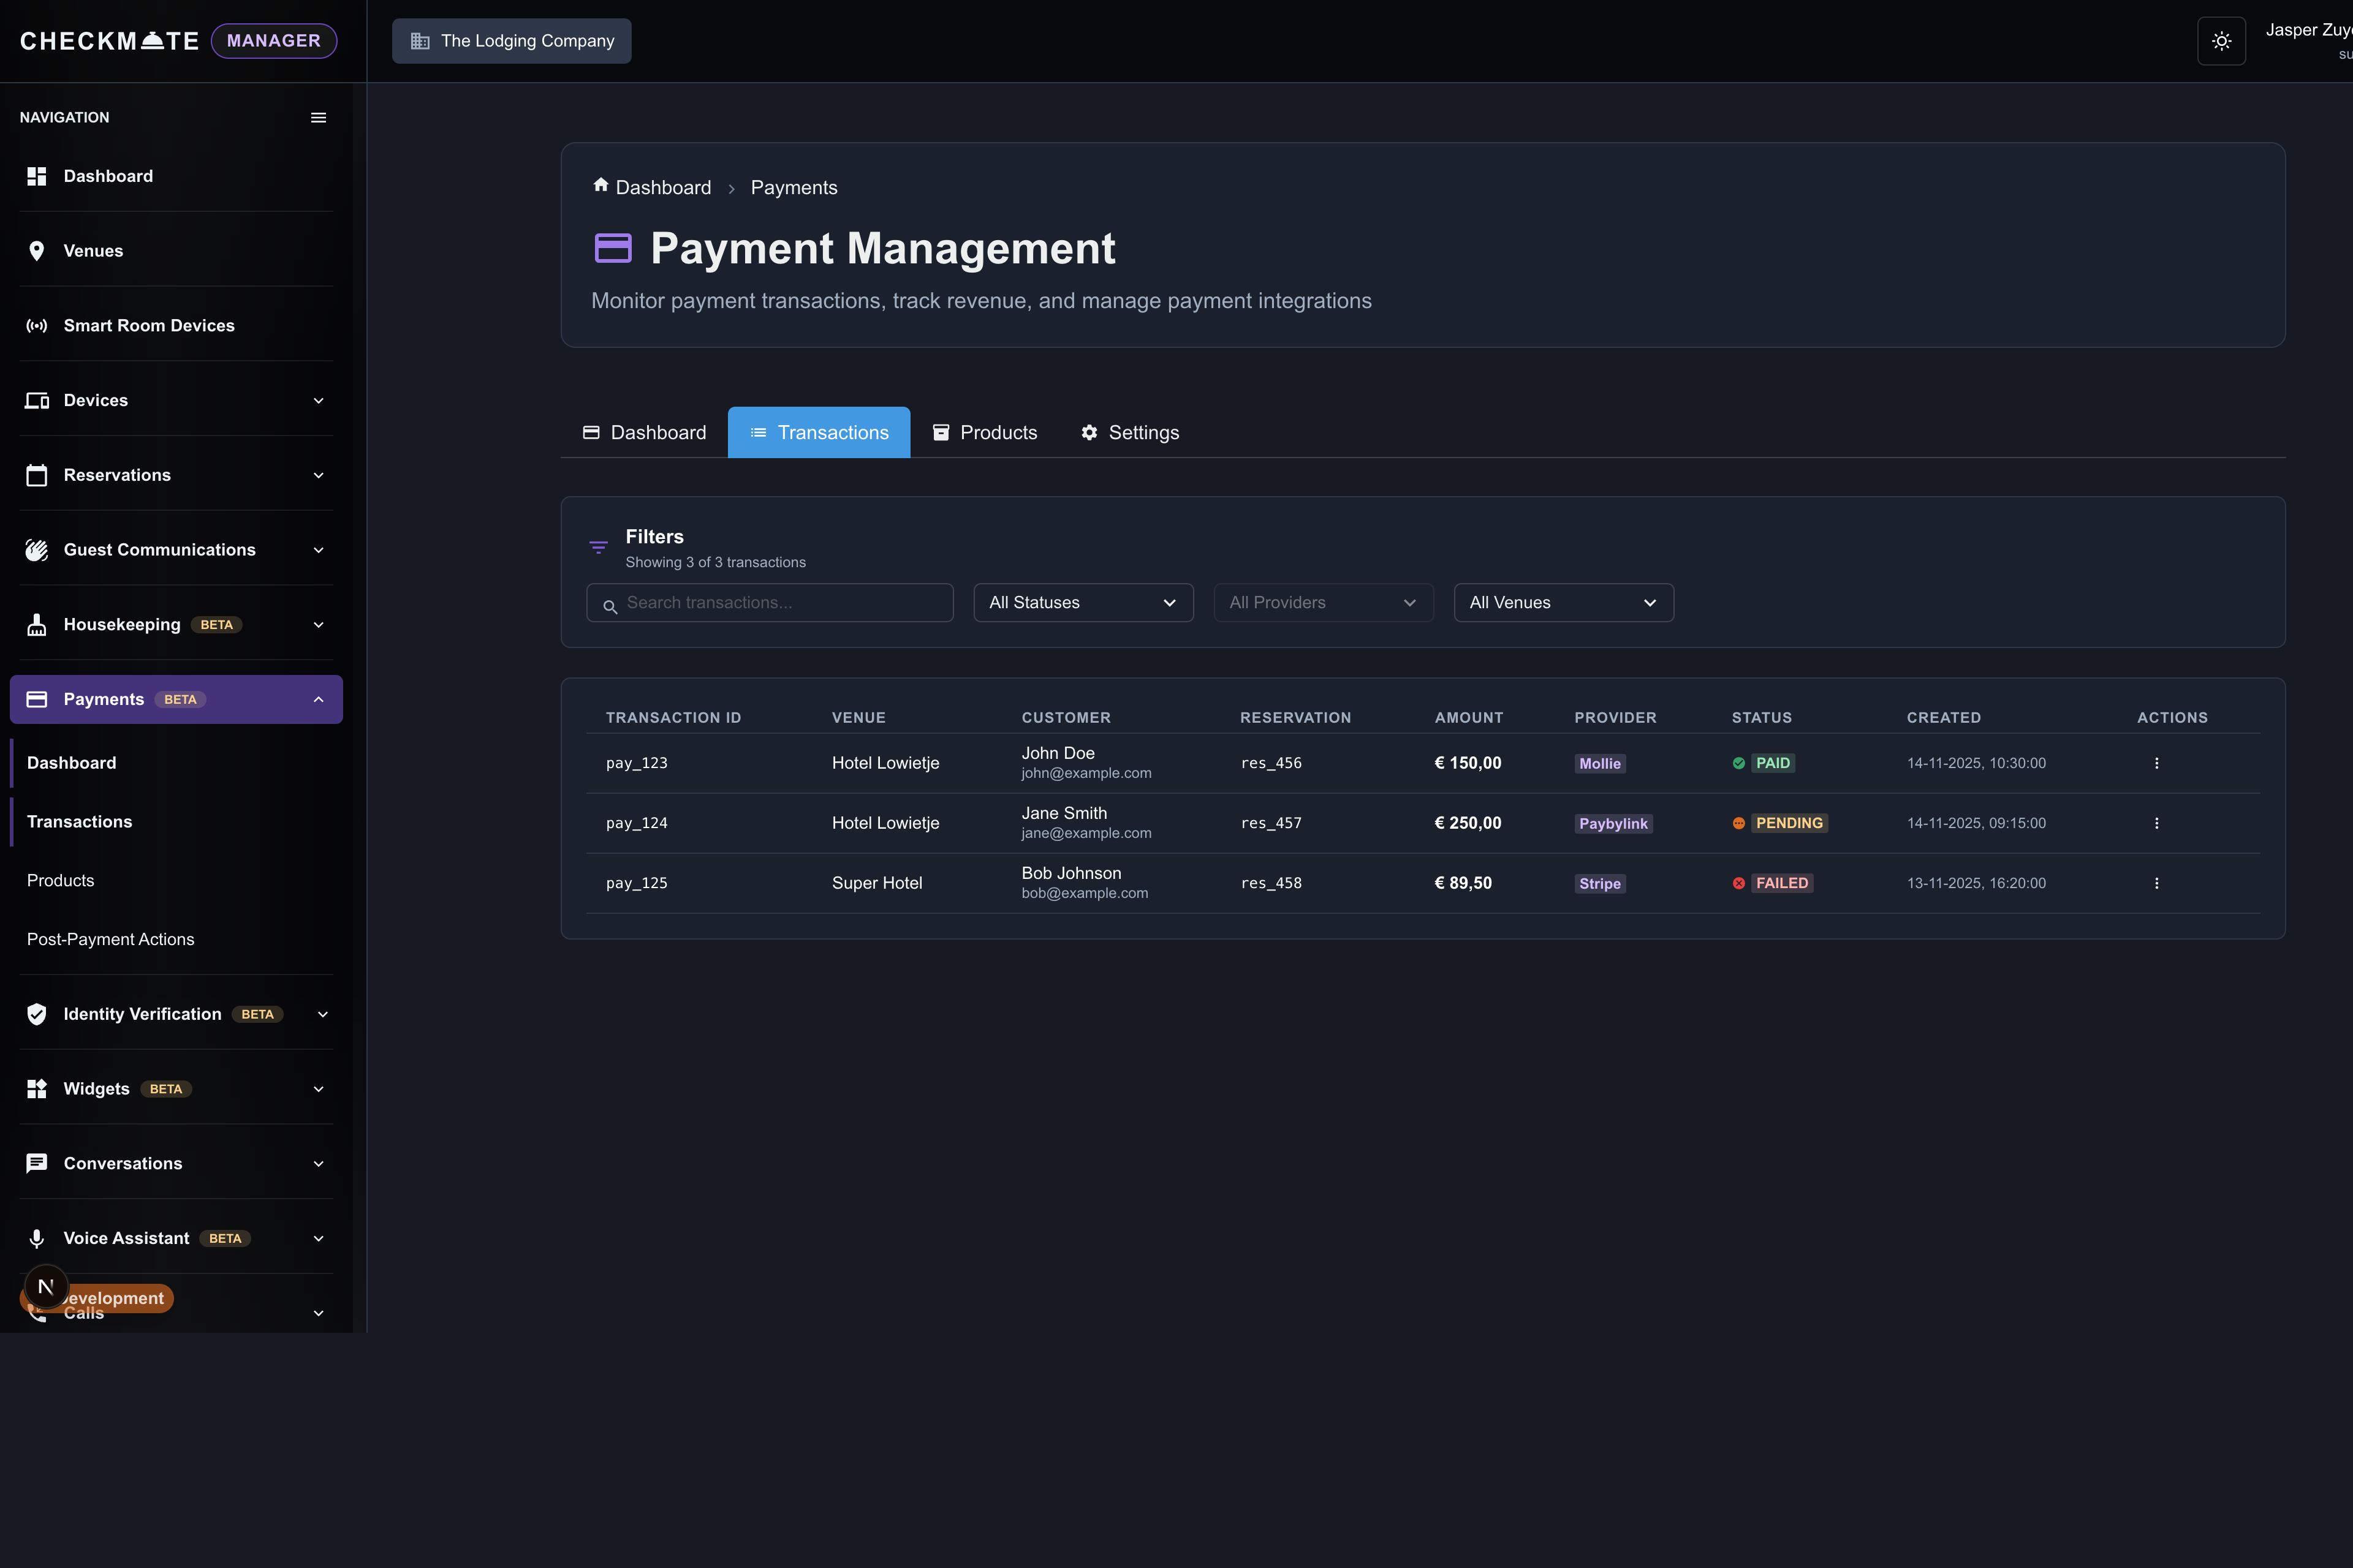Click the CHECKMATE logo
The height and width of the screenshot is (1568, 2353).
pyautogui.click(x=110, y=41)
